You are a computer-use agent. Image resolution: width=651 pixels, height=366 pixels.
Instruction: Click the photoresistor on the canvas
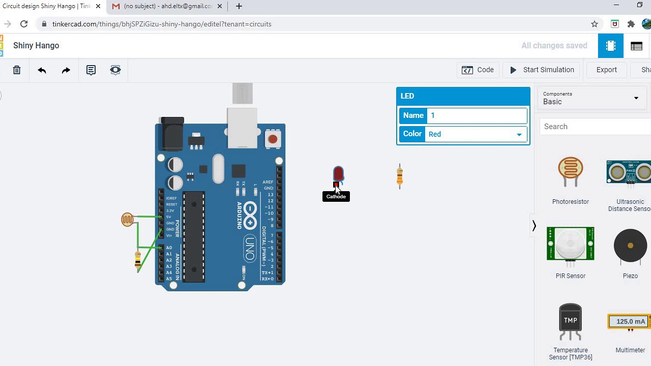coord(127,220)
